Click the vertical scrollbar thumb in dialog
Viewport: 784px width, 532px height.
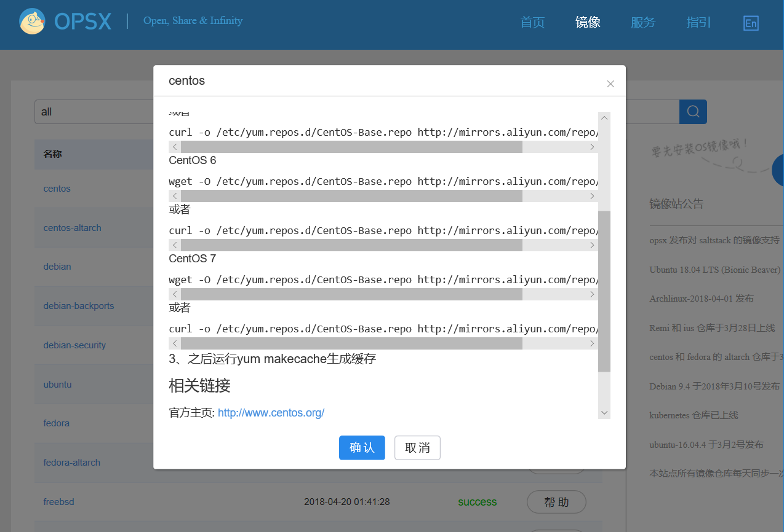(x=604, y=291)
